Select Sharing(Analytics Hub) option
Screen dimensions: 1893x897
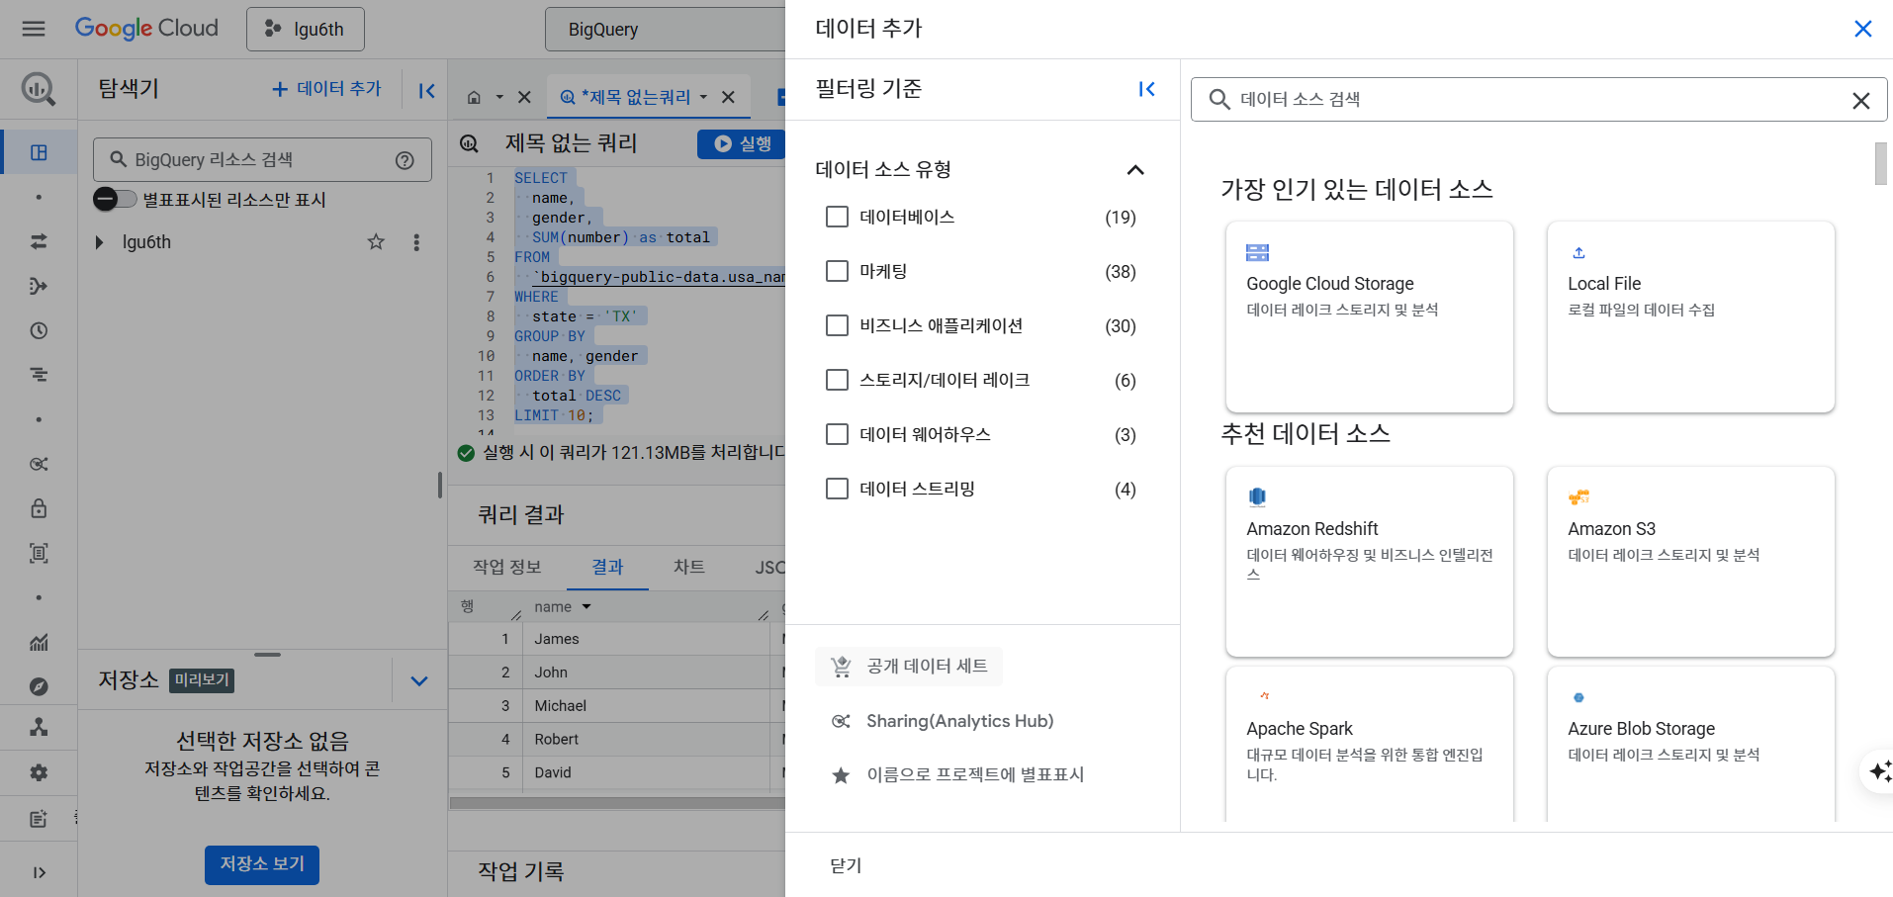pos(943,721)
